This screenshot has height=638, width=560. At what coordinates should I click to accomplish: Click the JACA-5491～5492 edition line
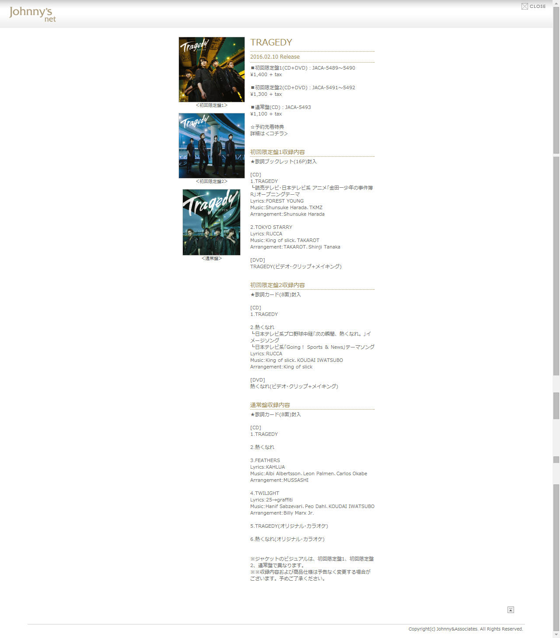coord(303,88)
